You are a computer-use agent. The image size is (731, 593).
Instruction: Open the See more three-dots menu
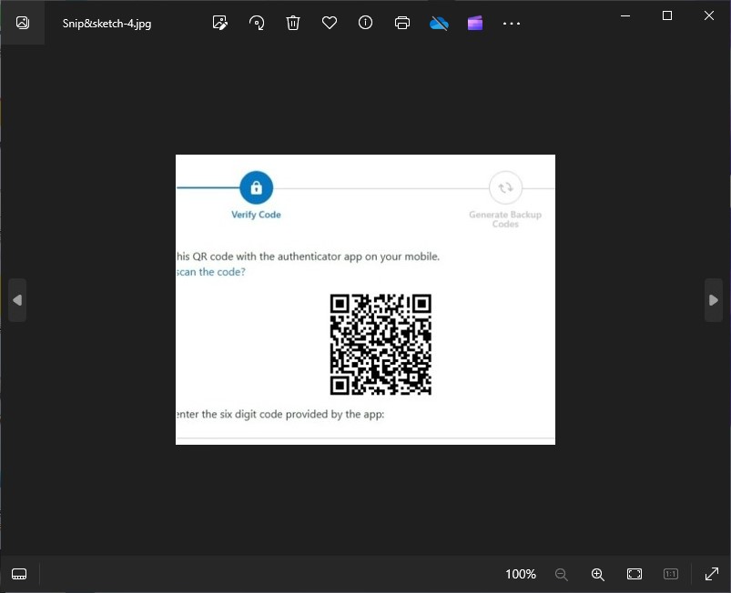tap(512, 23)
